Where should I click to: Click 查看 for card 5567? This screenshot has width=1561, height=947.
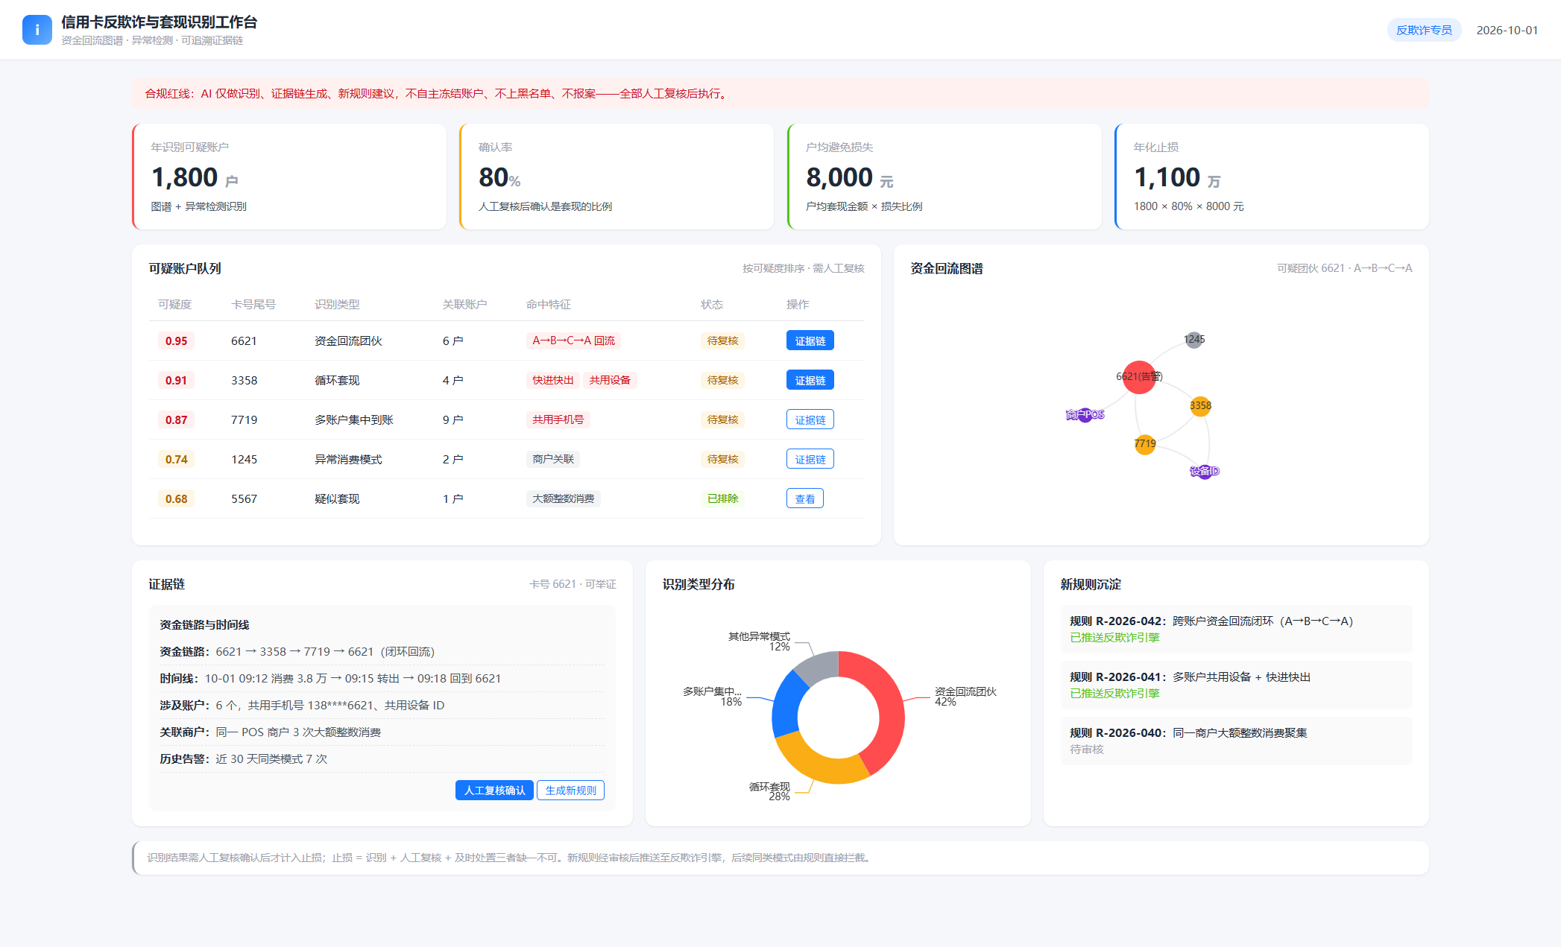coord(804,498)
